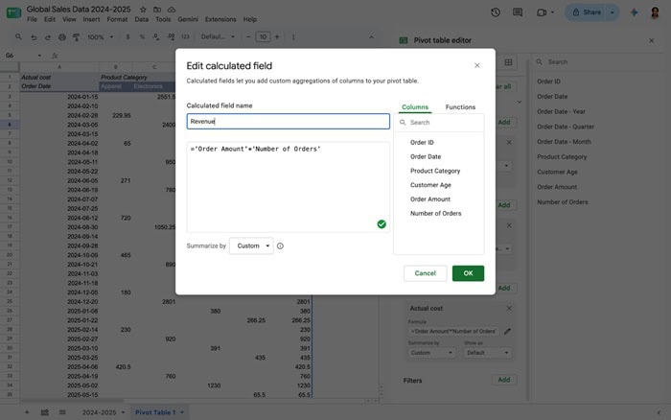Click Order Date - Quarter in field list
Screen dimensions: 671x420
coord(566,127)
